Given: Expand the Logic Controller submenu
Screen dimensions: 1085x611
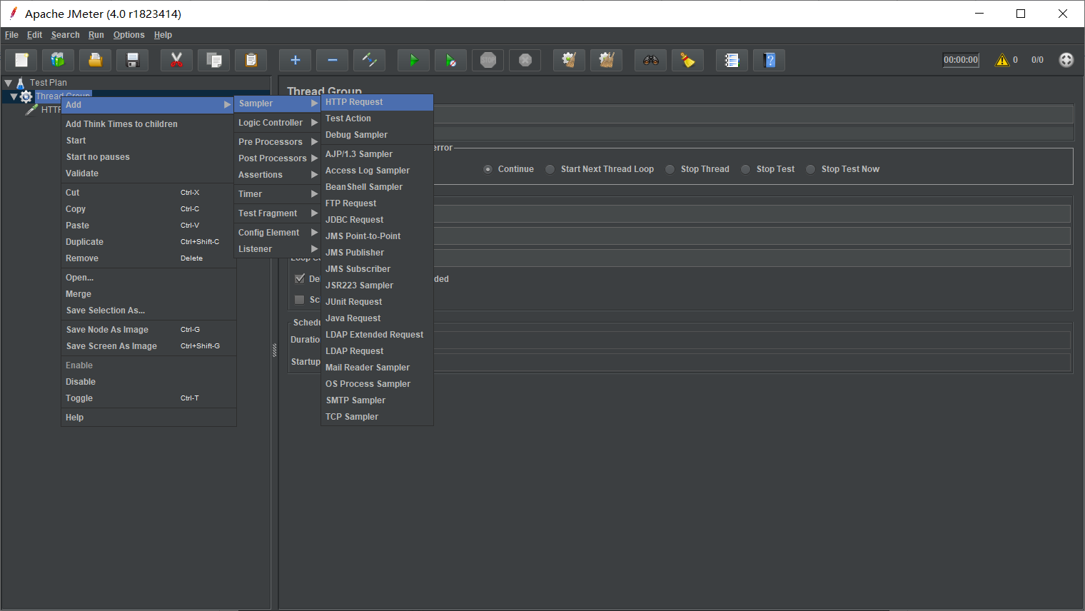Looking at the screenshot, I should click(x=277, y=123).
